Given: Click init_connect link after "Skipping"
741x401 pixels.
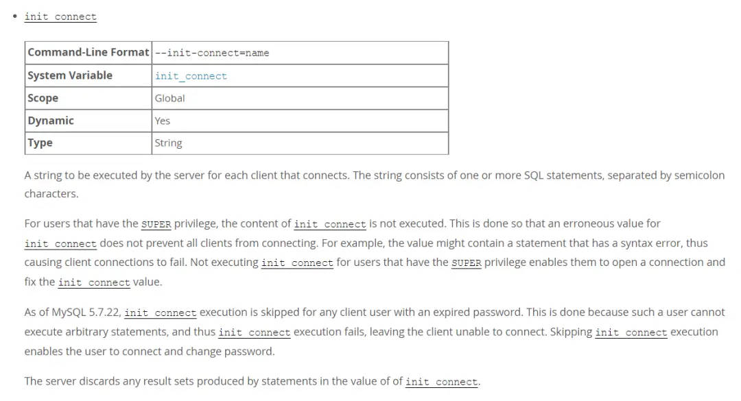Looking at the screenshot, I should click(x=631, y=332).
